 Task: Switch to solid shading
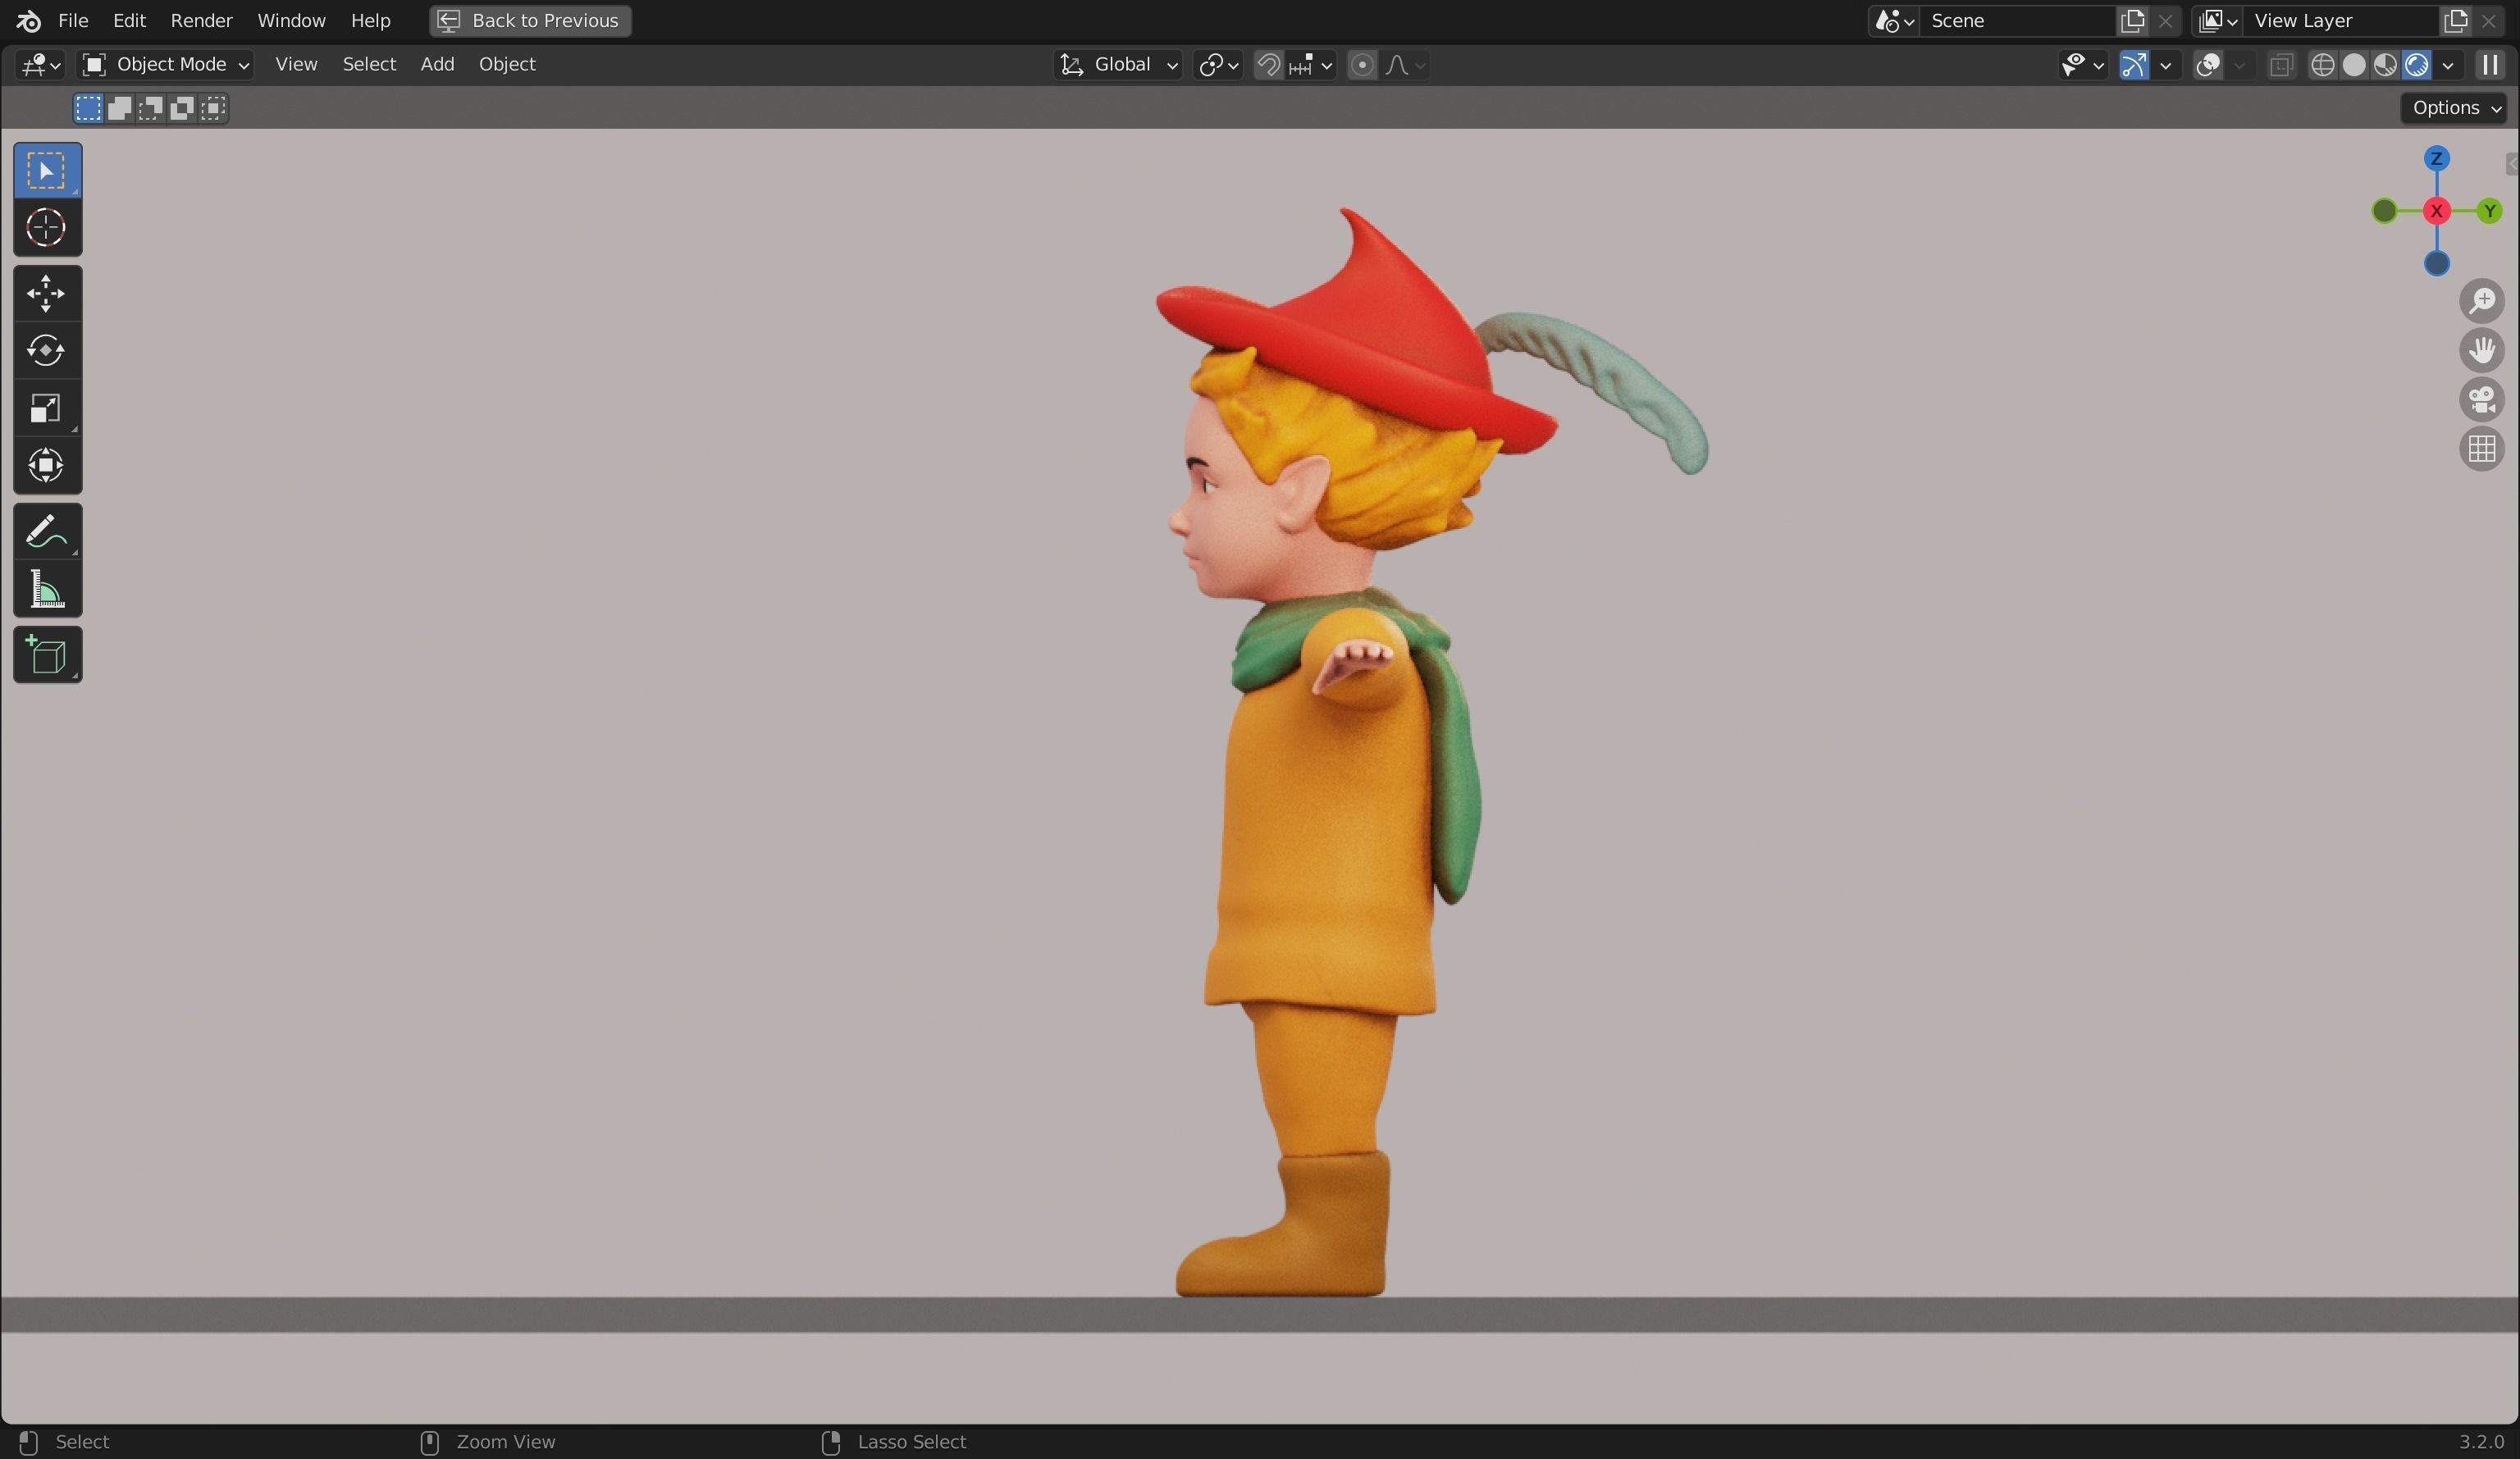click(x=2353, y=65)
